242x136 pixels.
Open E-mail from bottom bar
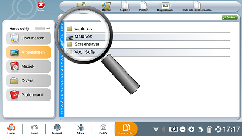(34, 129)
